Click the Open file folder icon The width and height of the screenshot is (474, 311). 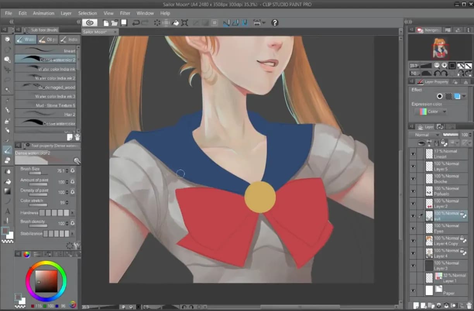(x=115, y=23)
